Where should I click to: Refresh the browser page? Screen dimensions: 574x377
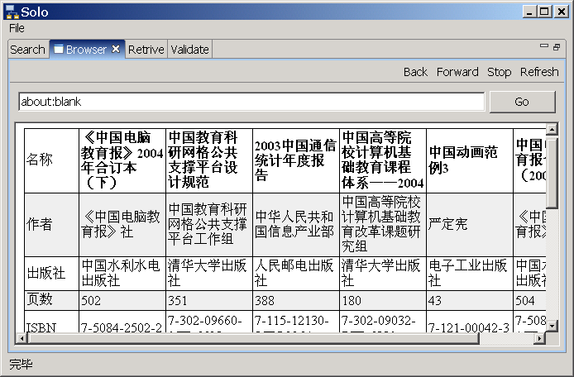tap(539, 72)
